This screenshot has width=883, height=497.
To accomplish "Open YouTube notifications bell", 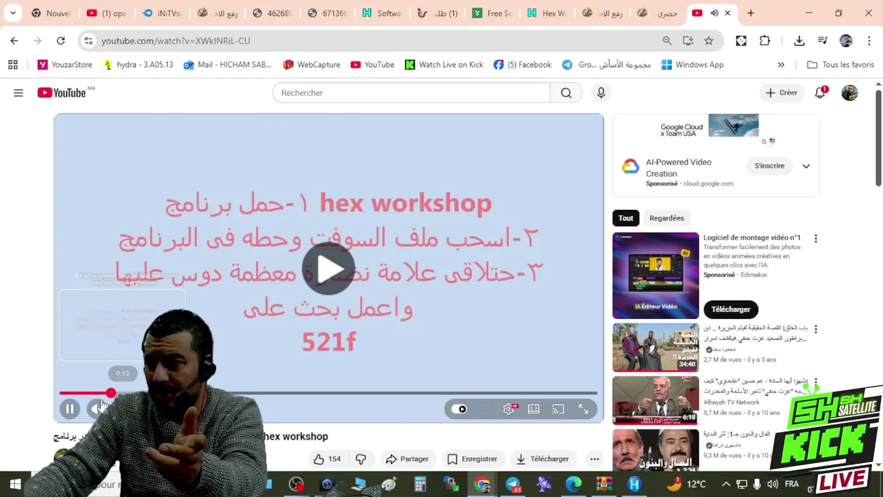I will click(820, 92).
